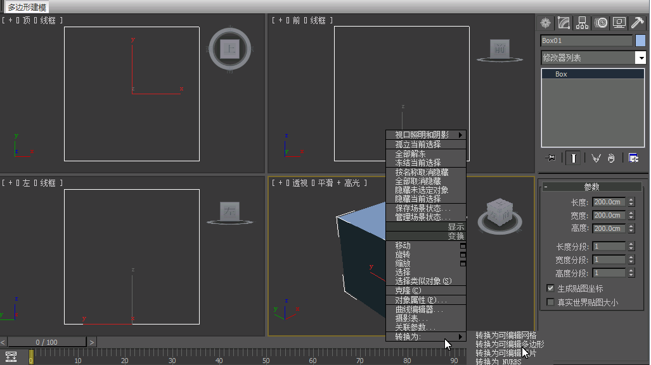Click the 多边形建模 ribbon tab
Viewport: 651px width, 365px height.
pyautogui.click(x=27, y=7)
